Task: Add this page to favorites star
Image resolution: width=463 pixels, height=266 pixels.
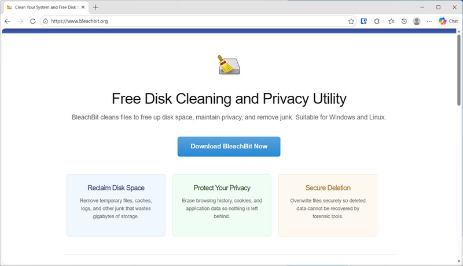Action: (x=351, y=21)
